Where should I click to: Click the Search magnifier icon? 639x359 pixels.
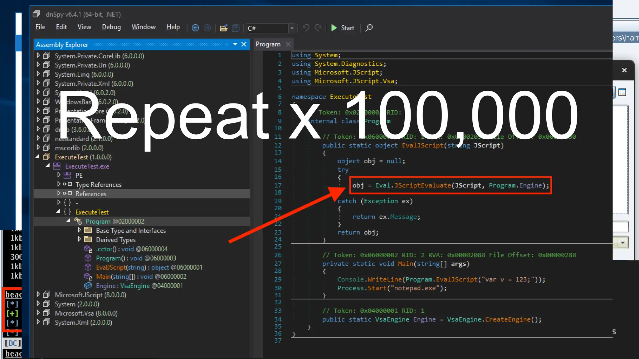click(x=369, y=28)
